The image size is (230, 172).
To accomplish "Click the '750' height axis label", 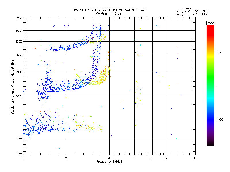I will [x=19, y=18].
